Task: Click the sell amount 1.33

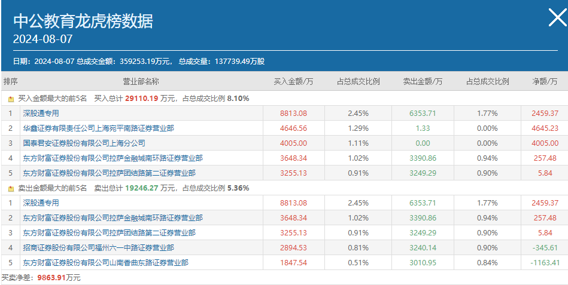Action: point(423,128)
